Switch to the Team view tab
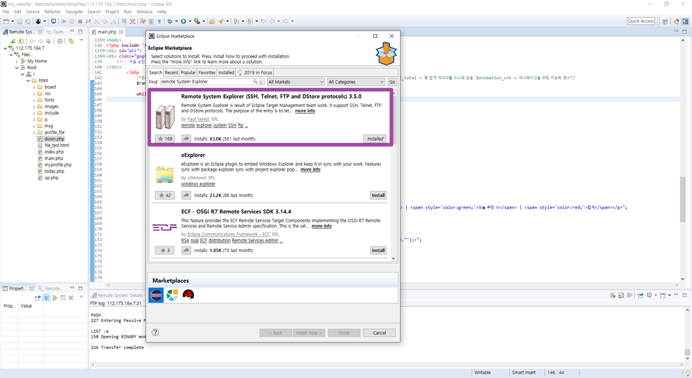This screenshot has height=378, width=692. coord(55,32)
